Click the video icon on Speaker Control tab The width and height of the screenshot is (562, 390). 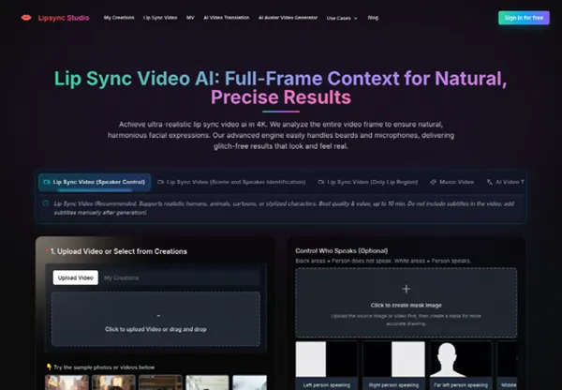click(x=47, y=182)
